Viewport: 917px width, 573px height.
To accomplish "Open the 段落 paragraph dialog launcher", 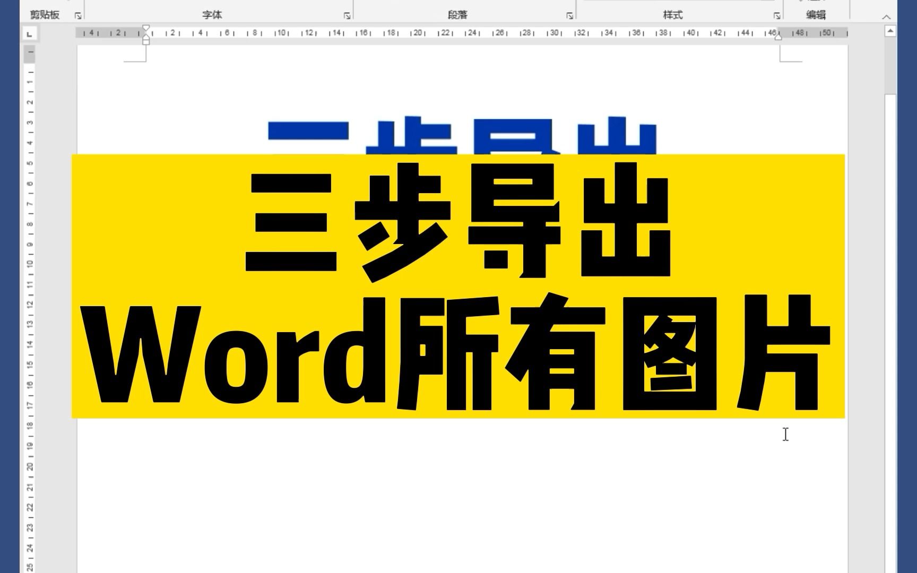I will (x=569, y=16).
